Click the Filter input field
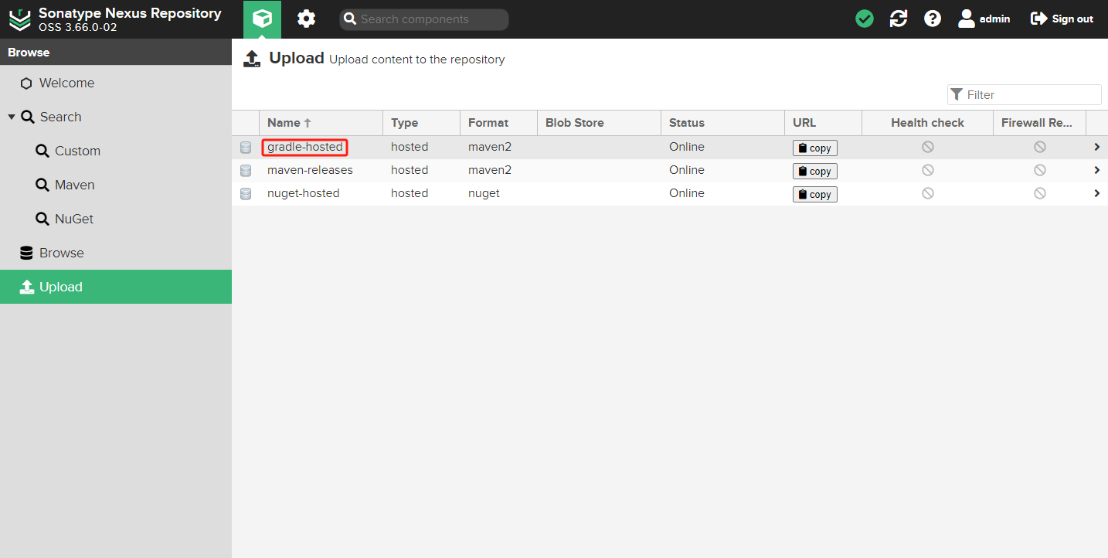 click(1032, 94)
